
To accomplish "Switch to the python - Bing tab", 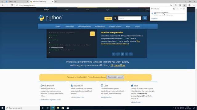I will tap(17, 2).
